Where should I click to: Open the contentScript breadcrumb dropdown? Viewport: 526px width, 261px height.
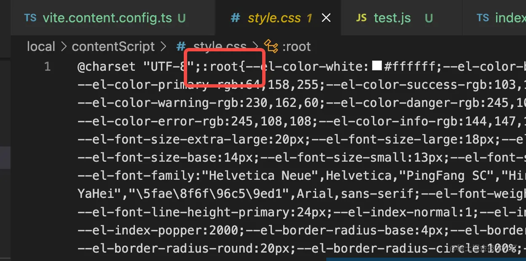click(113, 46)
